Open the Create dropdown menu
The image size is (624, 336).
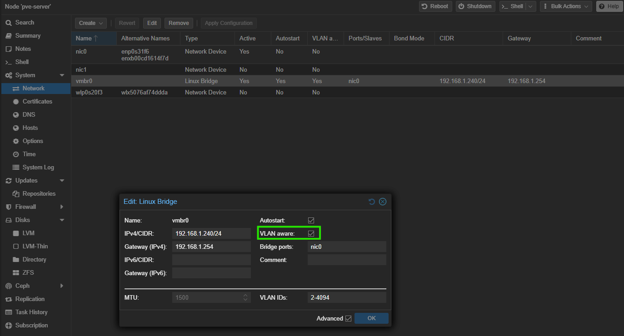pos(91,23)
